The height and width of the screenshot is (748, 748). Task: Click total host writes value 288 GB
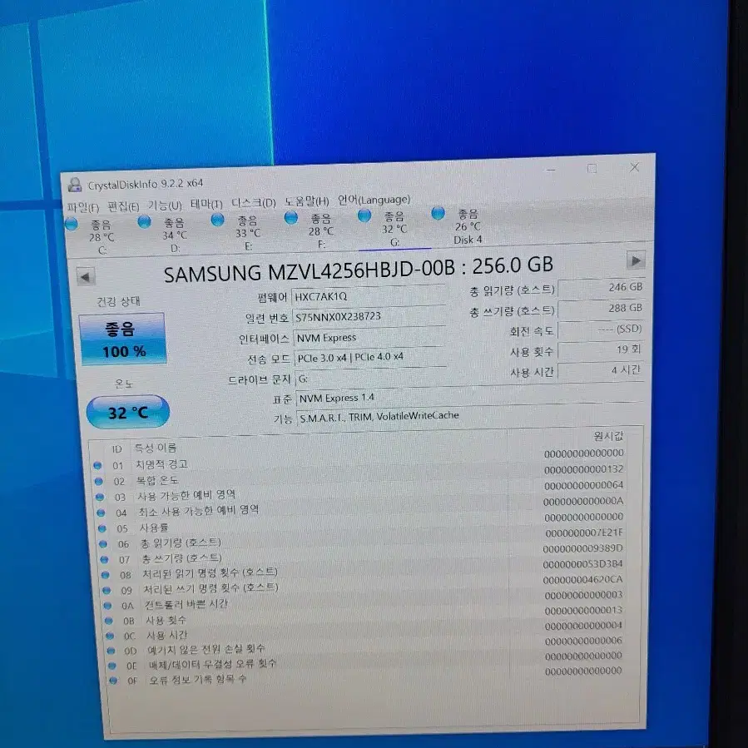[602, 309]
